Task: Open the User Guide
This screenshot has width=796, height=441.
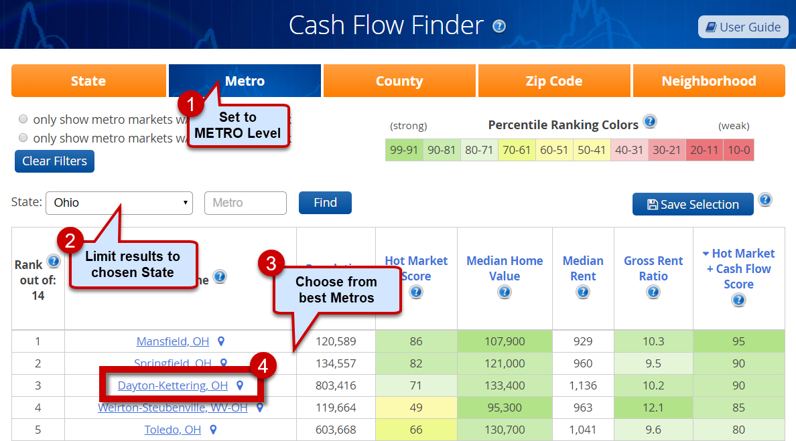Action: pos(743,27)
